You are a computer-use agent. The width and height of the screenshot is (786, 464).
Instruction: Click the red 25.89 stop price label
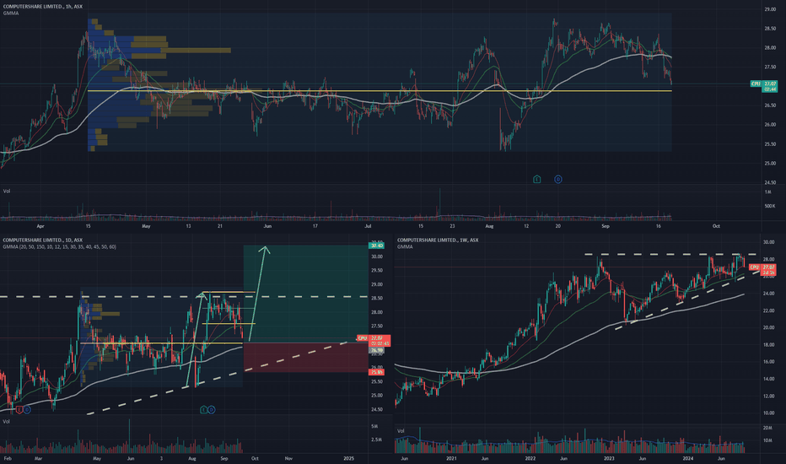pyautogui.click(x=376, y=372)
